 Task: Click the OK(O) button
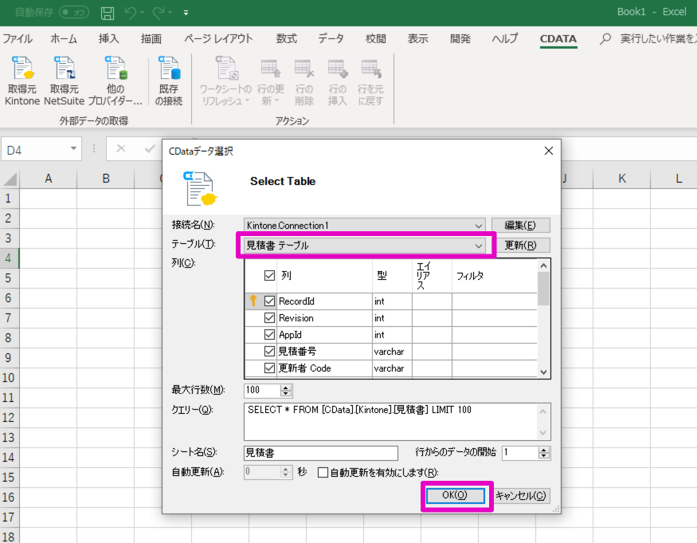tap(455, 495)
